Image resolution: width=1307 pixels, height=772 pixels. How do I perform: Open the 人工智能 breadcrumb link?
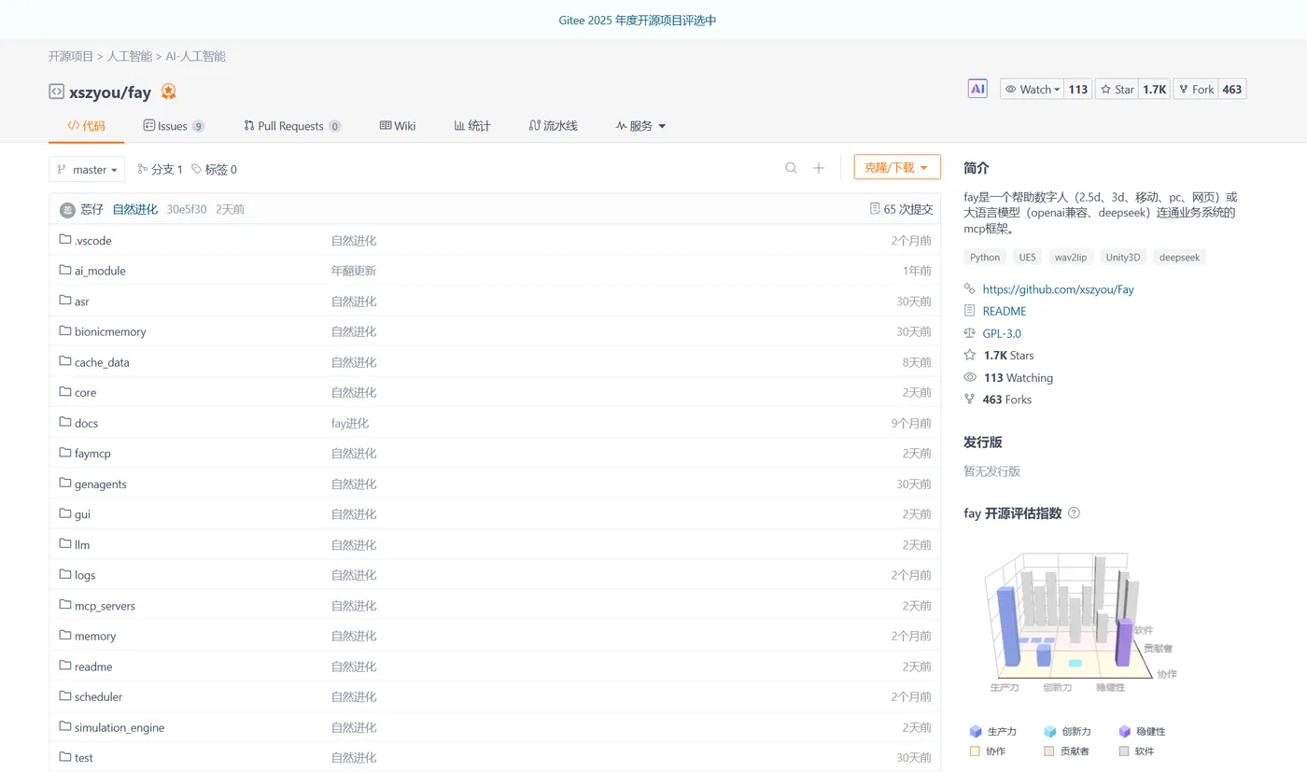coord(130,56)
